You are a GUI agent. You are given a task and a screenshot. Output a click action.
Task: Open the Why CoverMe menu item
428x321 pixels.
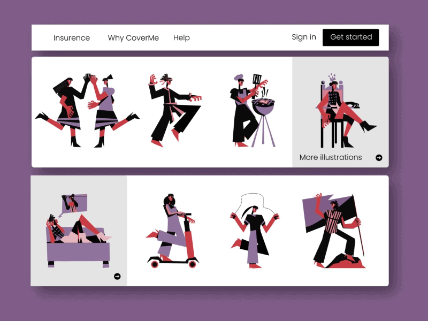click(x=133, y=37)
